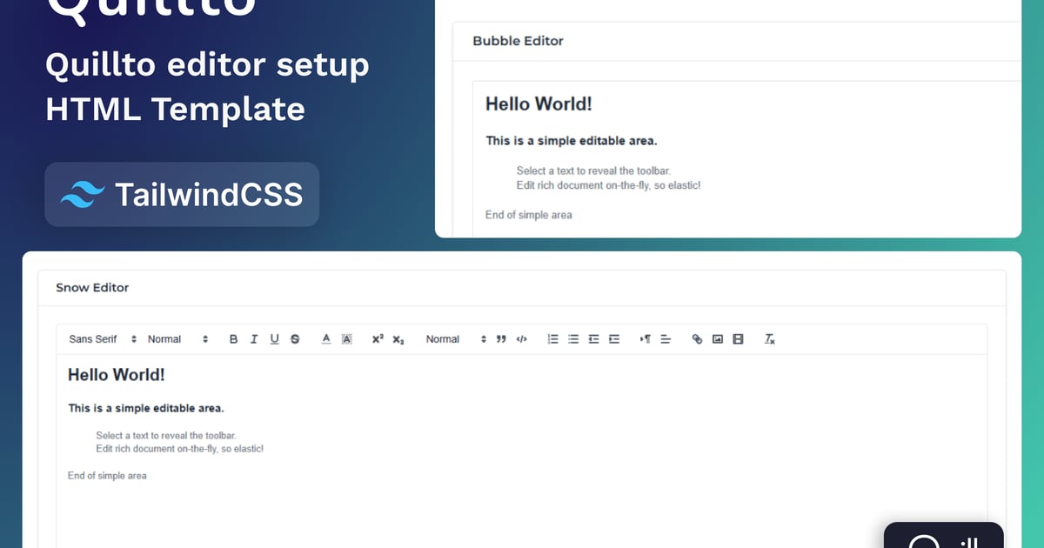1044x548 pixels.
Task: Open the Normal heading dropdown near blockquote
Action: point(455,339)
